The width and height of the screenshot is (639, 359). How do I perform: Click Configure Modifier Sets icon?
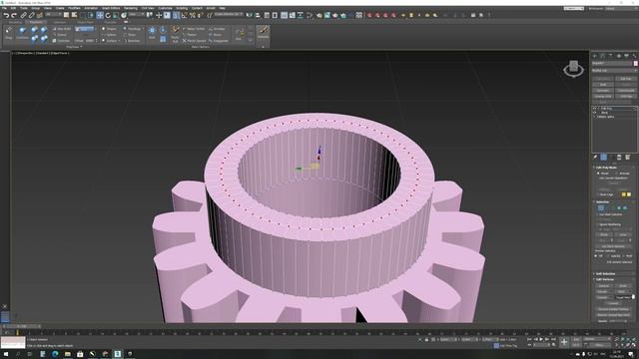[628, 157]
